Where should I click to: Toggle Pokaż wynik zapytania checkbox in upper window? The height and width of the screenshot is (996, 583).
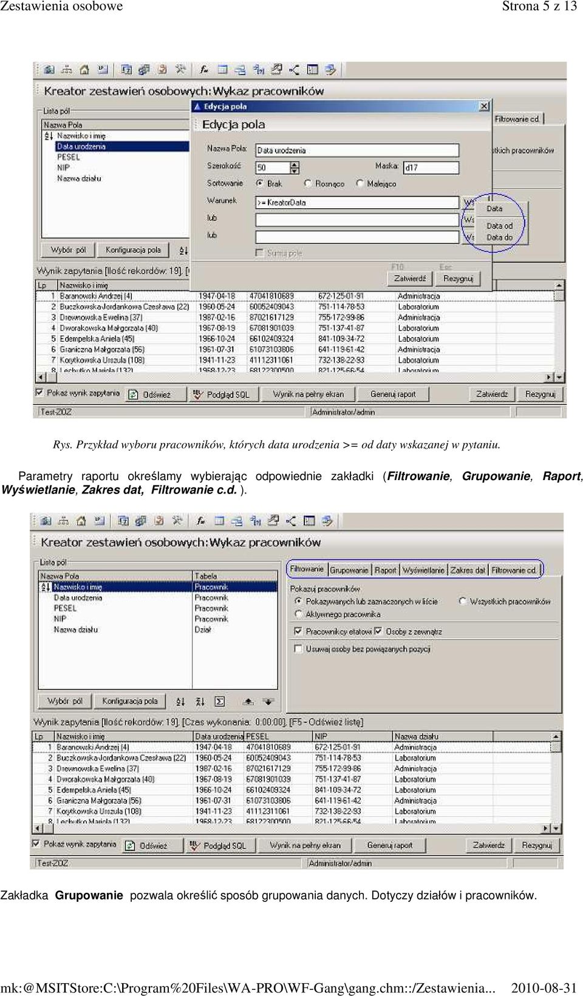[x=39, y=393]
